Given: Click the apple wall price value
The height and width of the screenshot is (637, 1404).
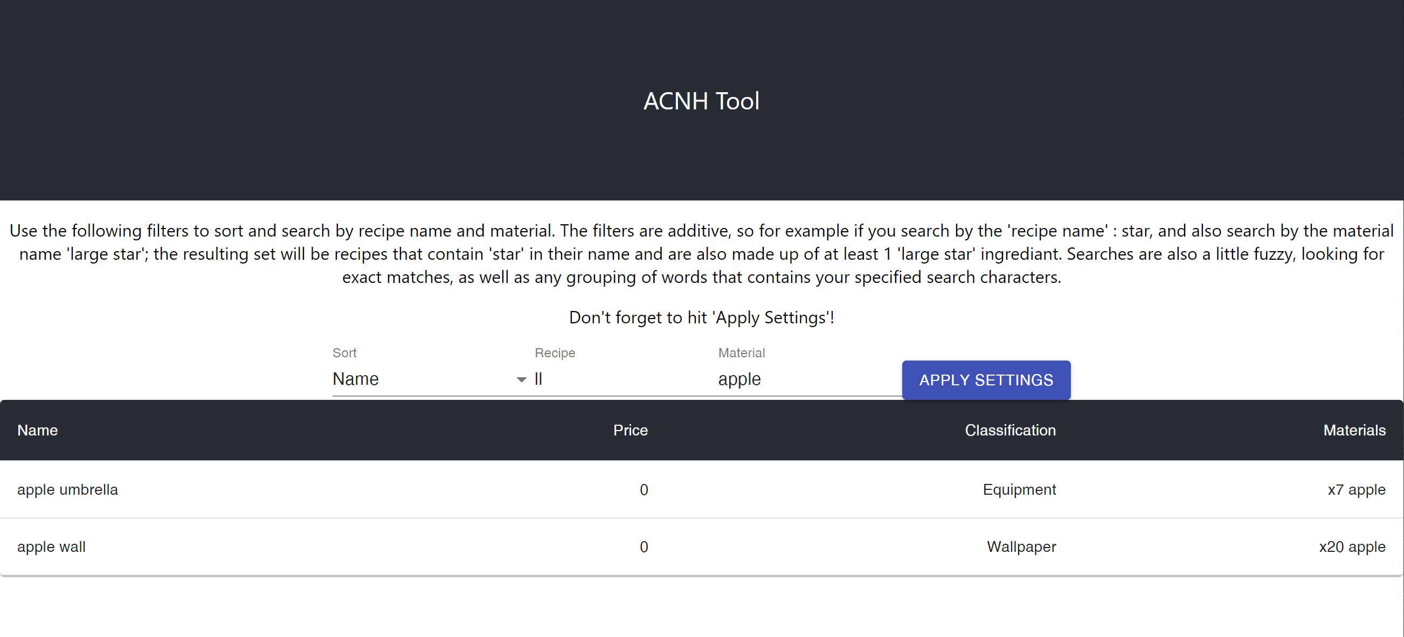Looking at the screenshot, I should 644,547.
